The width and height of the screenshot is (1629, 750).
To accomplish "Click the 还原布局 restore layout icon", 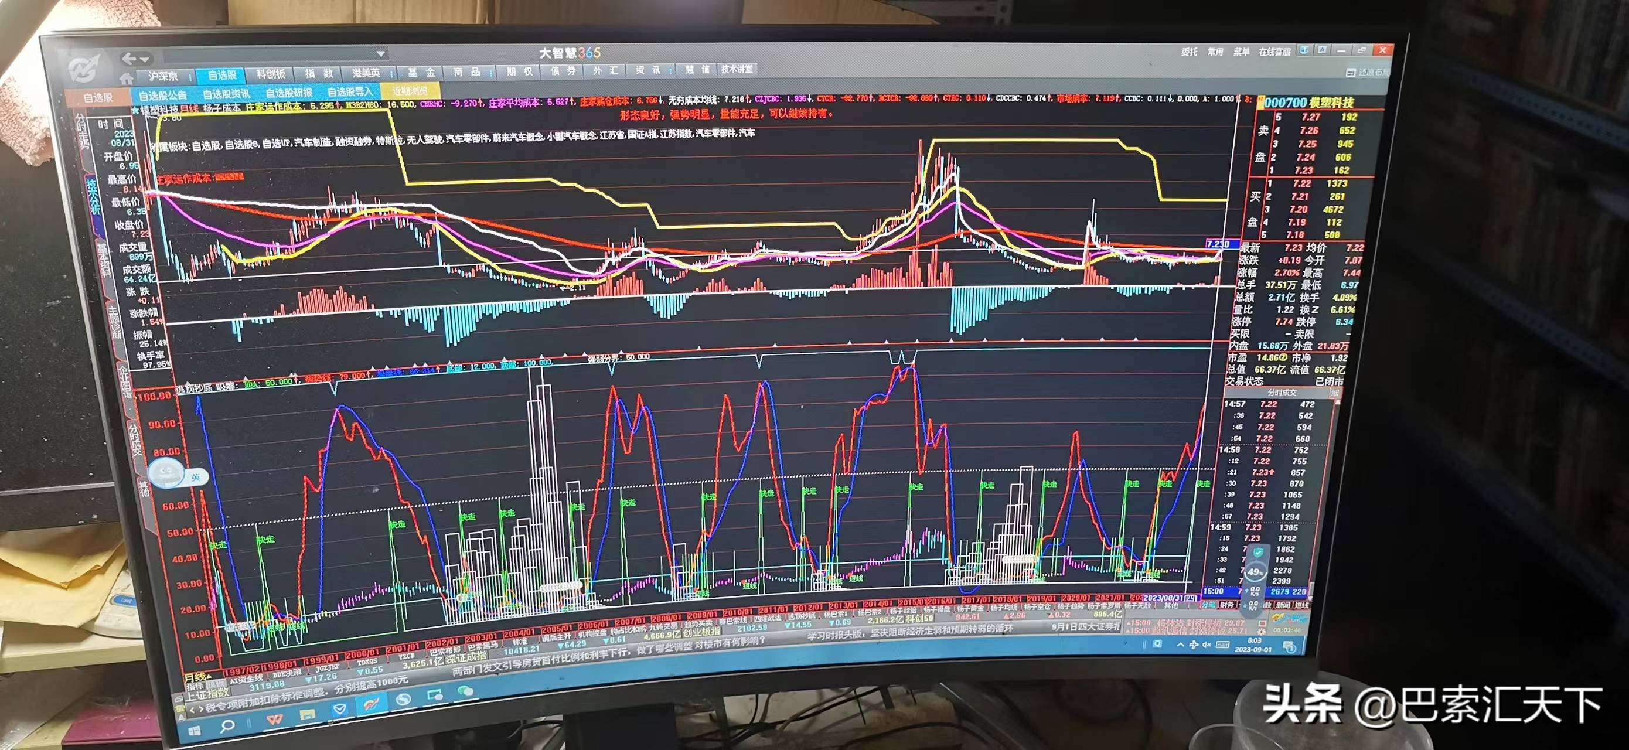I will point(1350,73).
